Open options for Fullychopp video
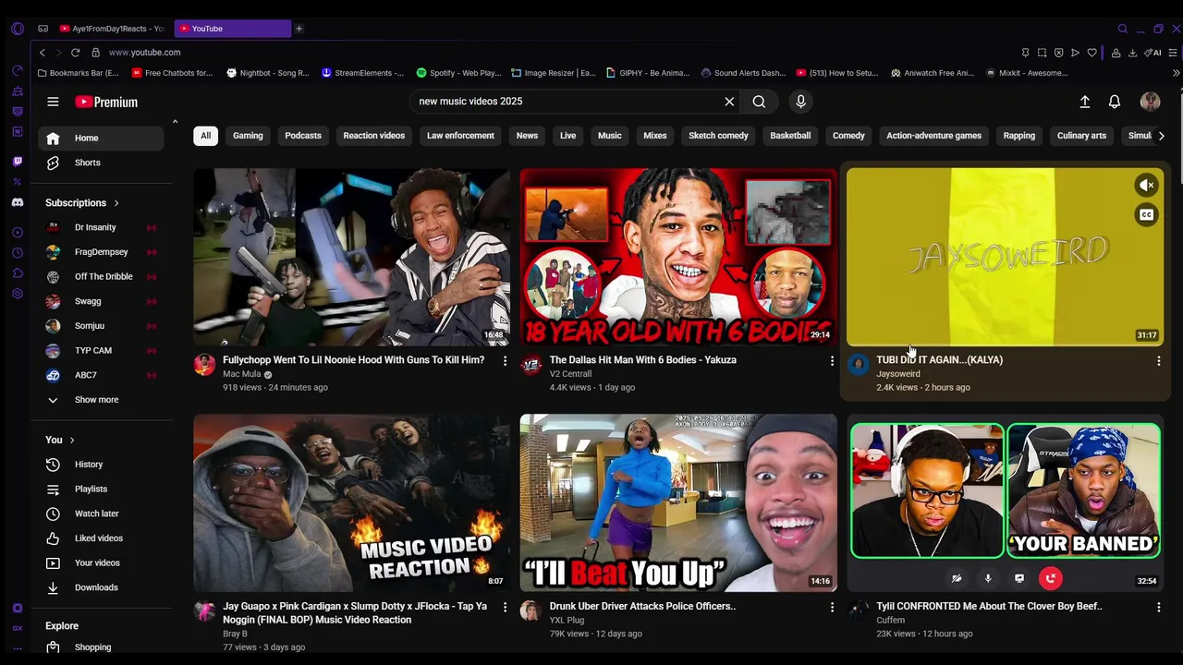Viewport: 1183px width, 665px height. (505, 360)
